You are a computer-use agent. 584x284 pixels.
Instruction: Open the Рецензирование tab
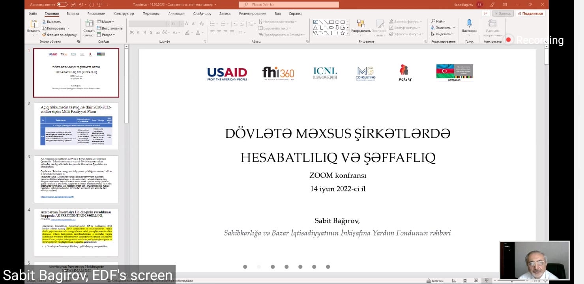(x=253, y=13)
